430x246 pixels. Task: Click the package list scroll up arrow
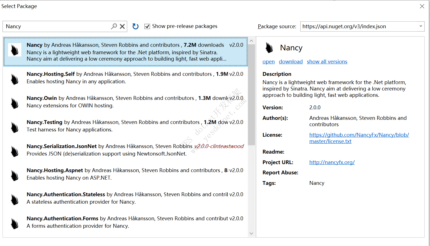[x=251, y=41]
